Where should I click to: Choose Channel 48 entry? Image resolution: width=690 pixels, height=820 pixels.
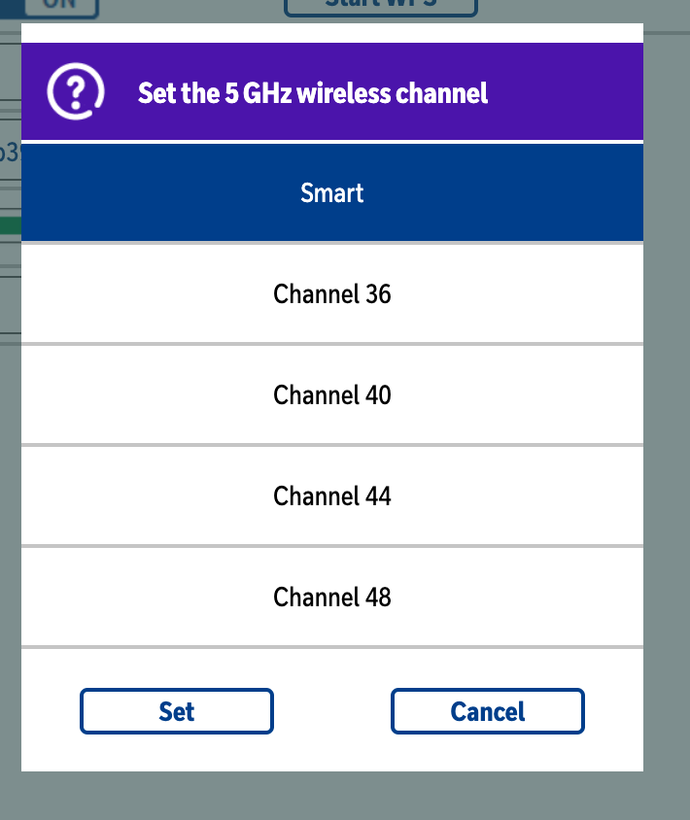click(x=332, y=597)
